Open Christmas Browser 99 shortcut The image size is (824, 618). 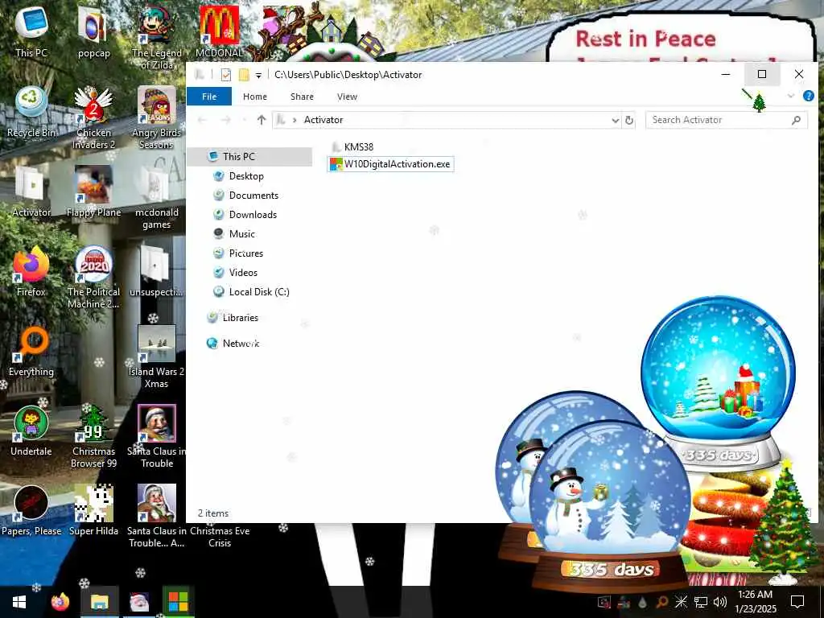pos(93,436)
